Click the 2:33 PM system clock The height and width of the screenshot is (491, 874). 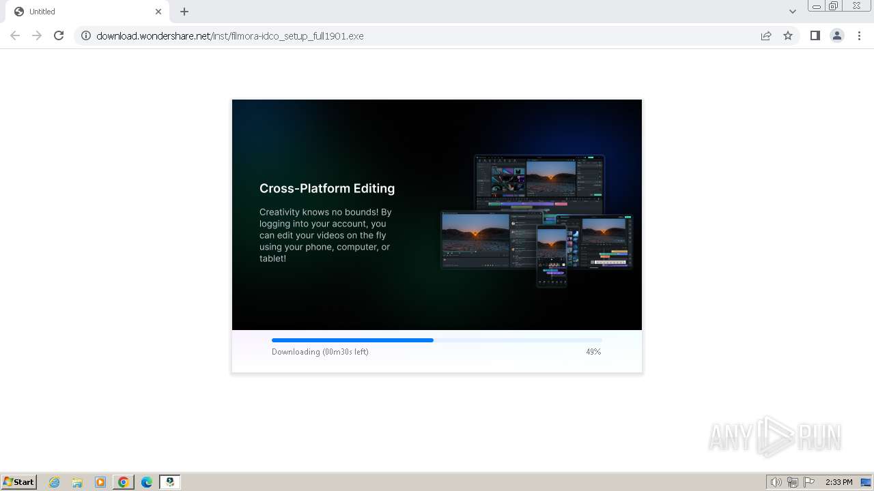coord(838,482)
